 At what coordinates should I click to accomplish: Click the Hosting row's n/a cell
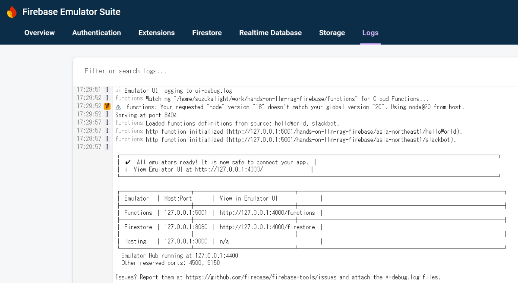click(x=224, y=241)
